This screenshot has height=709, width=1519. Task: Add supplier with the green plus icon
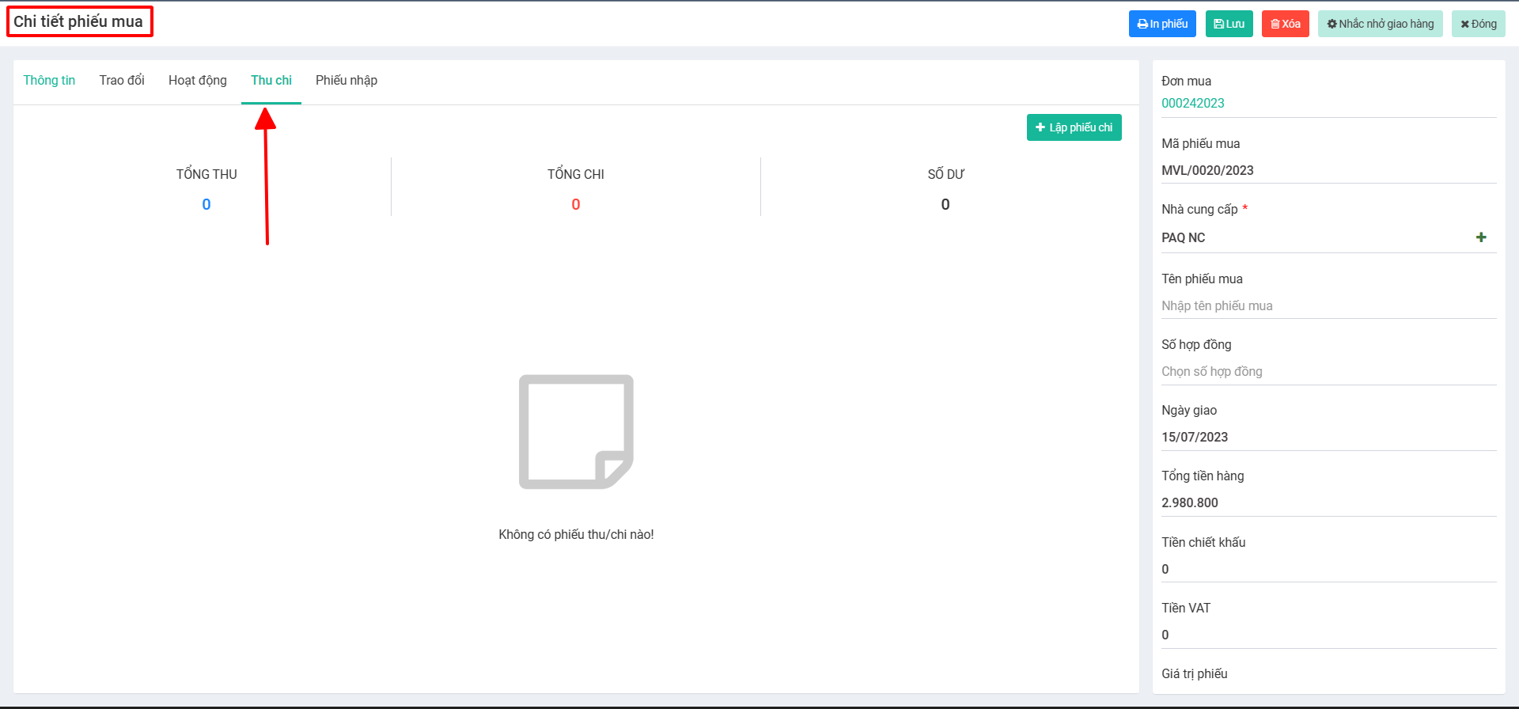pos(1481,237)
